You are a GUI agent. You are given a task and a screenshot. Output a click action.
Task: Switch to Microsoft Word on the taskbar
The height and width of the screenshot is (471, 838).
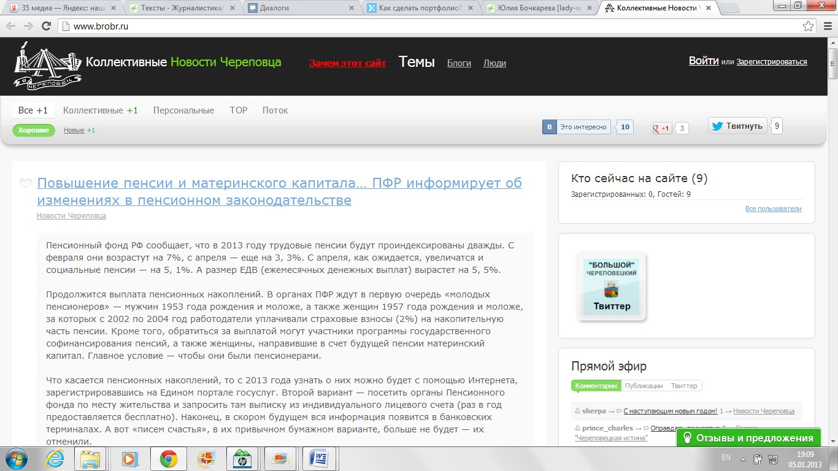[319, 459]
